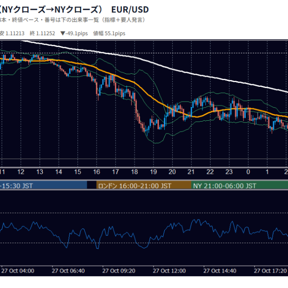Click the hour label 13 on axis

pos(40,172)
